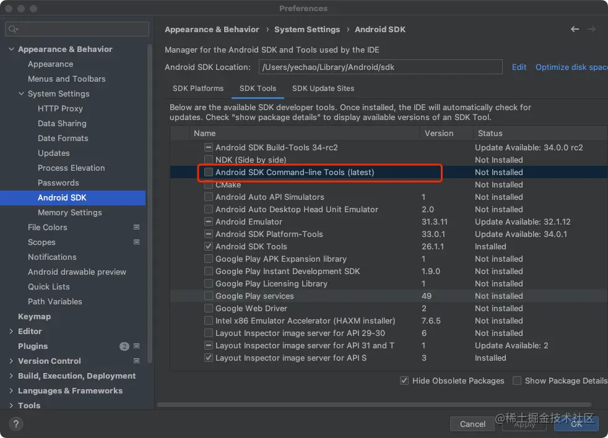
Task: Select Process Elevation in the sidebar
Action: [x=71, y=168]
